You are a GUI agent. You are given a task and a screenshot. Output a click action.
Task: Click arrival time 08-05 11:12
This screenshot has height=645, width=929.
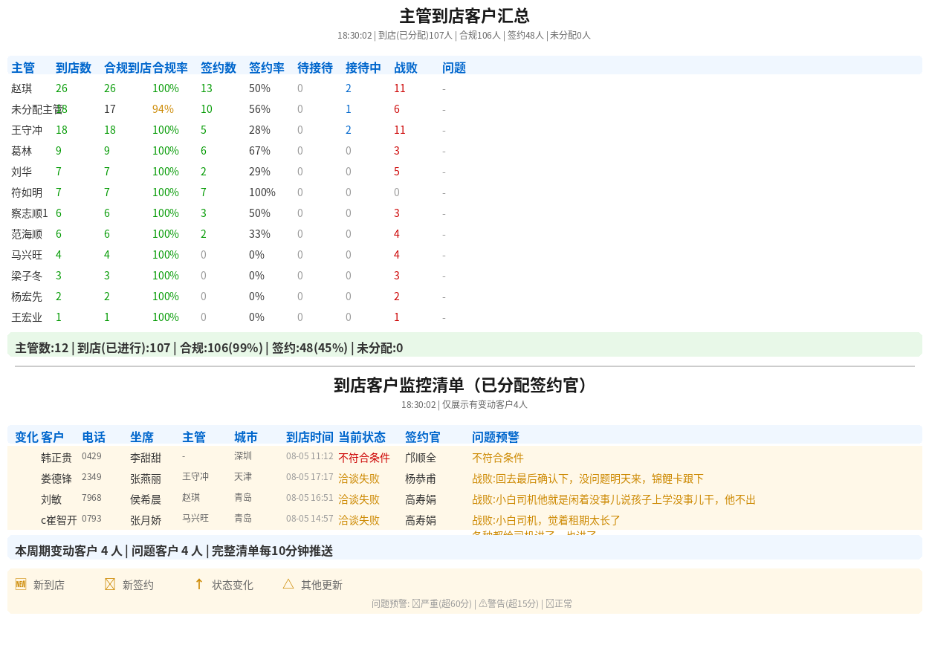pyautogui.click(x=310, y=456)
